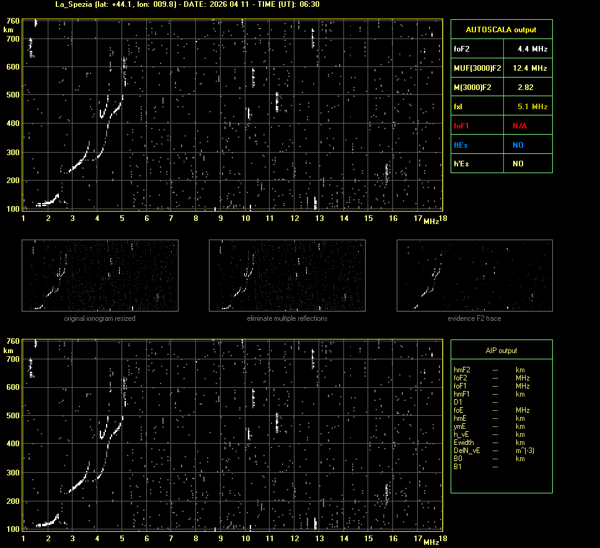The image size is (600, 548).
Task: Click the 10 MHz tick on top ionogram axis
Action: tap(245, 218)
